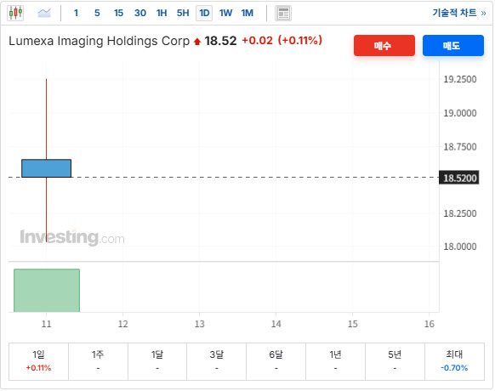Choose the 3달 range period

point(217,361)
